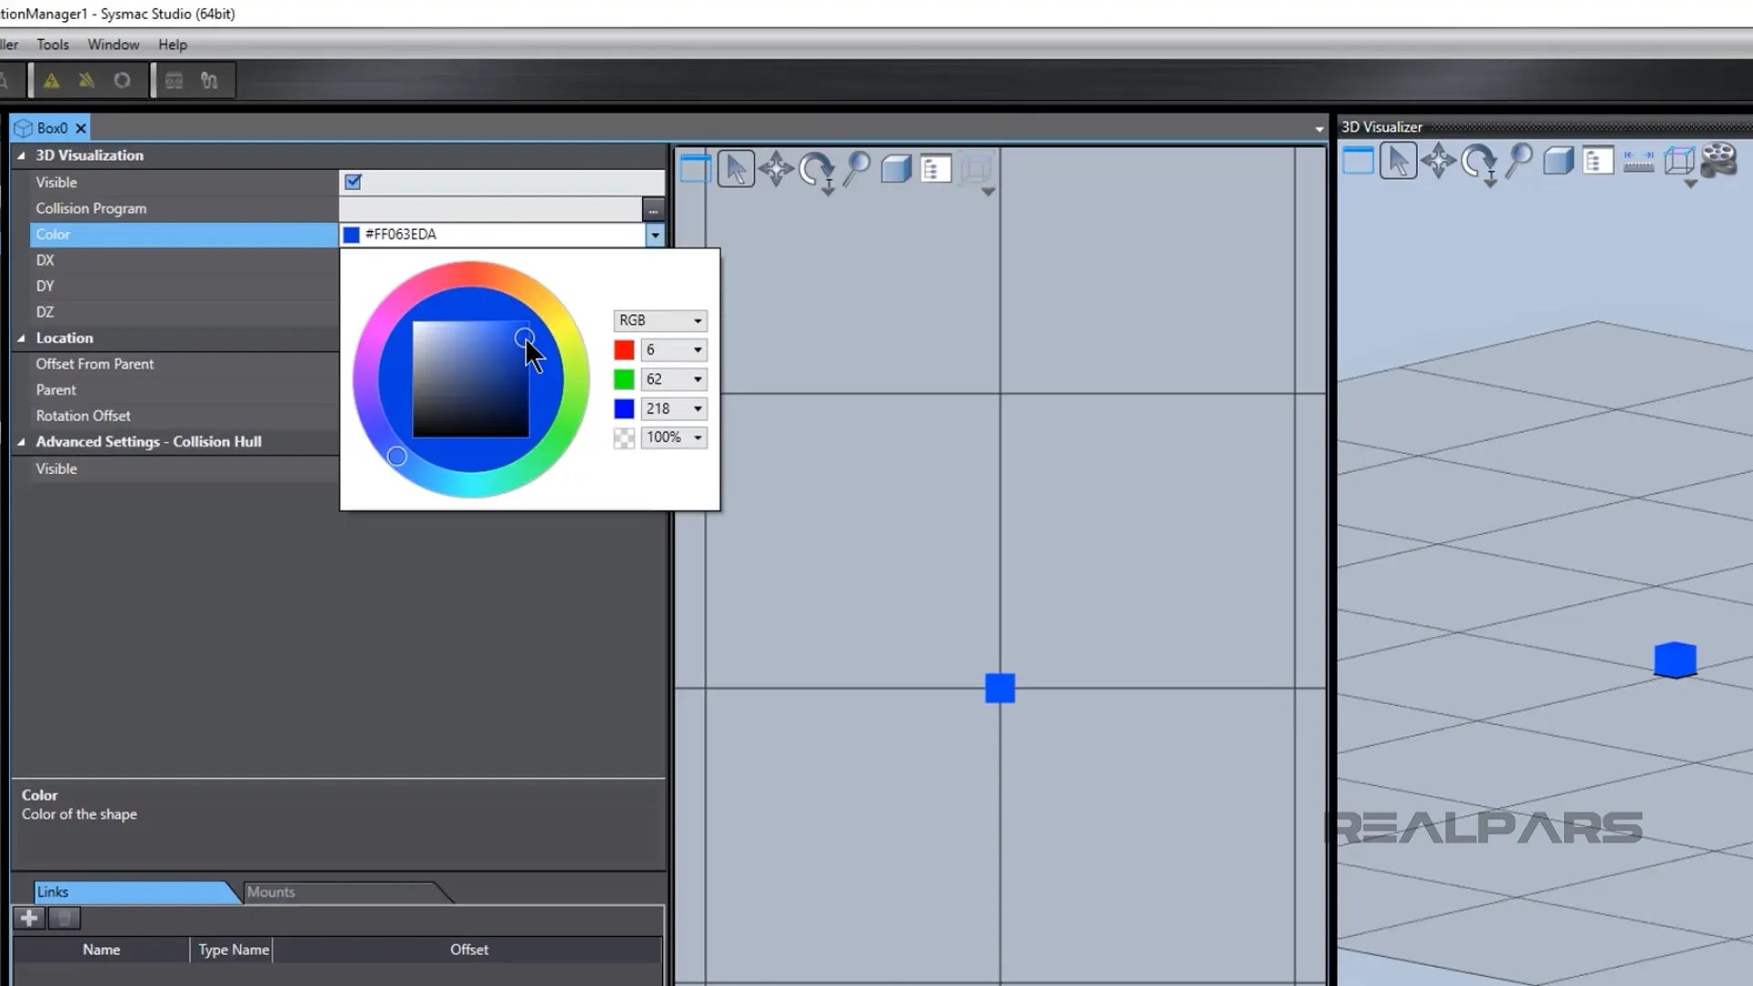Select the DZ property row
This screenshot has width=1753, height=986.
tap(184, 311)
